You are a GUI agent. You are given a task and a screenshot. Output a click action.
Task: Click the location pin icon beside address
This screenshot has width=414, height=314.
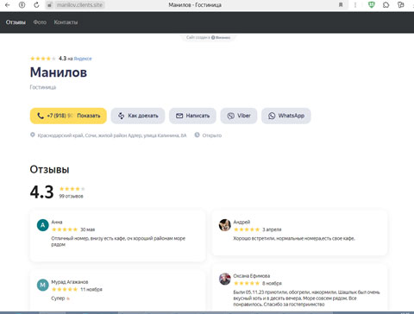tap(33, 135)
